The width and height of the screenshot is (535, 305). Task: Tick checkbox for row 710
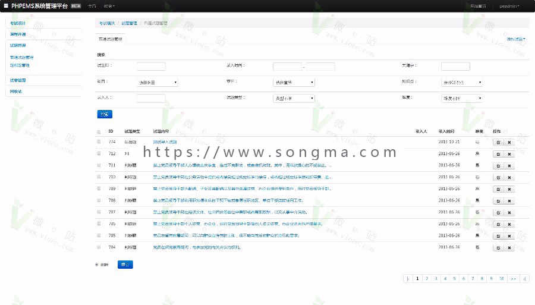99,177
